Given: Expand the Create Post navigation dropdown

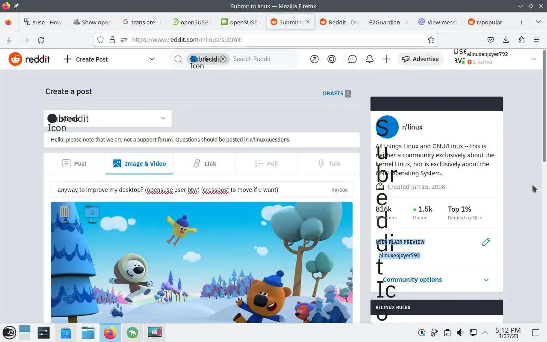Looking at the screenshot, I should click(152, 59).
